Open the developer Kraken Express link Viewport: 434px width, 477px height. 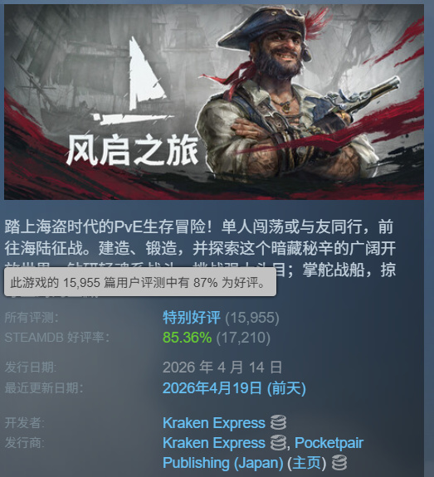(214, 423)
